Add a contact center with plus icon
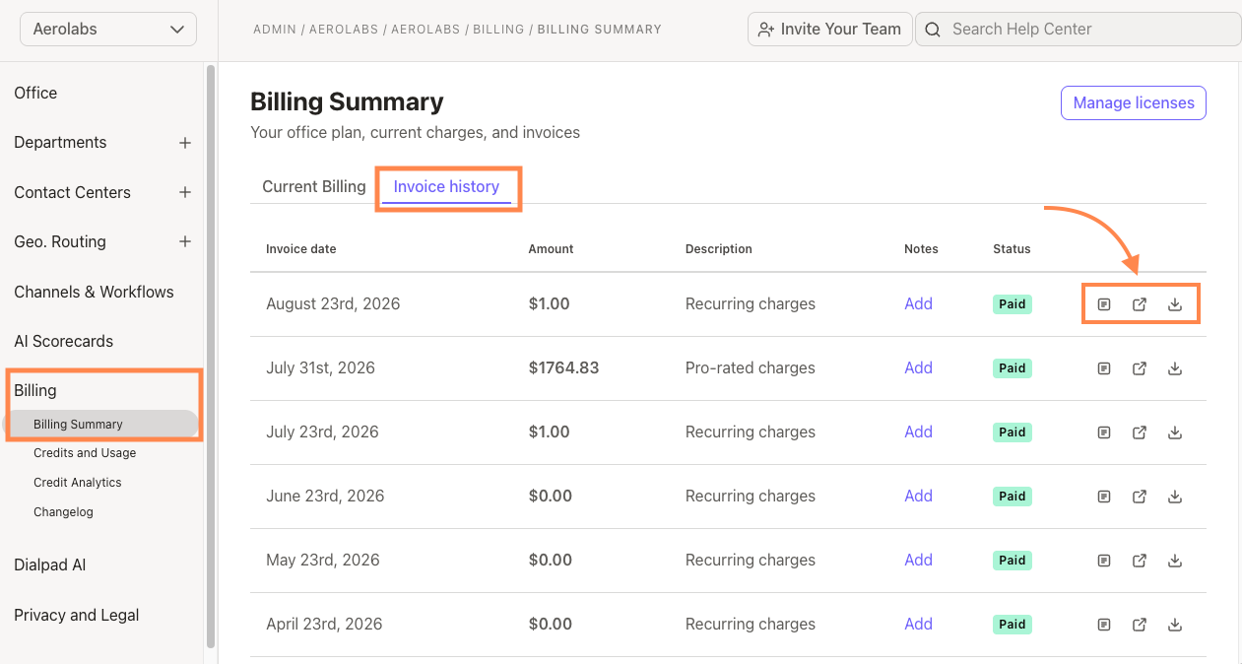This screenshot has width=1242, height=664. click(x=184, y=192)
